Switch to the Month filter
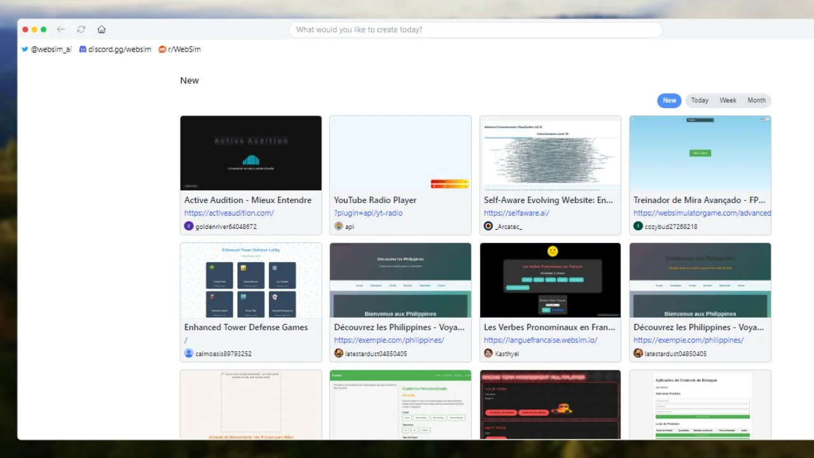This screenshot has height=458, width=814. (x=756, y=100)
